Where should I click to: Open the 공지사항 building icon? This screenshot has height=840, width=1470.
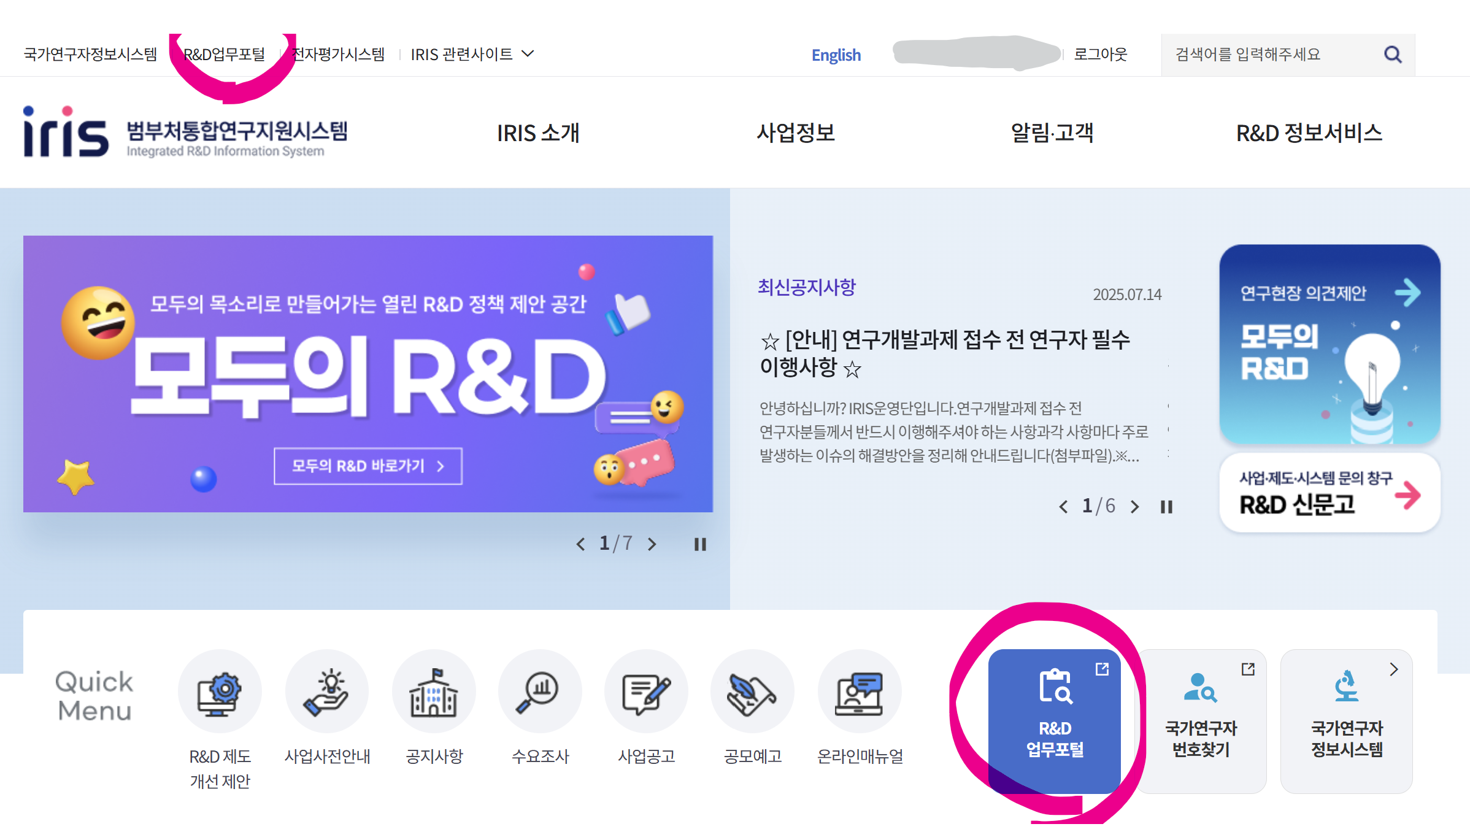434,692
